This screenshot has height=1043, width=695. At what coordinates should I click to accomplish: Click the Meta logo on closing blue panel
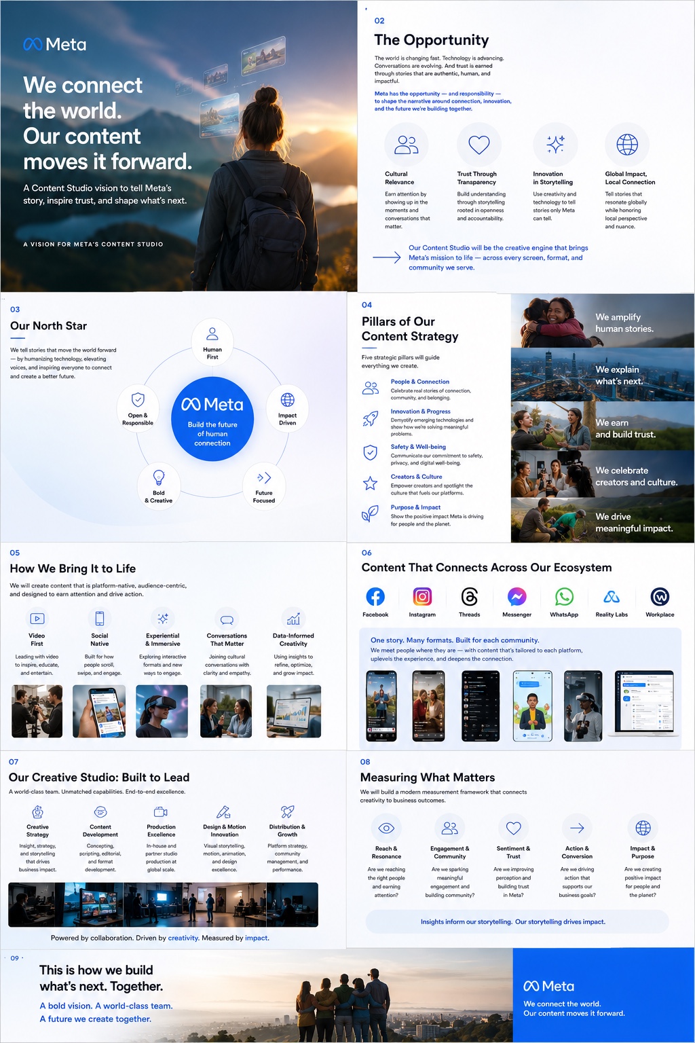click(x=549, y=986)
